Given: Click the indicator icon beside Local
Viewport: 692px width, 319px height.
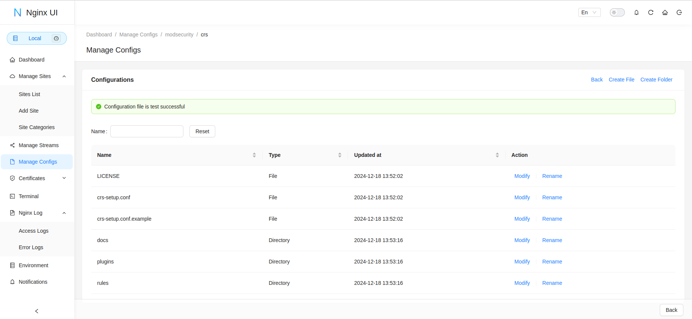Looking at the screenshot, I should point(56,38).
